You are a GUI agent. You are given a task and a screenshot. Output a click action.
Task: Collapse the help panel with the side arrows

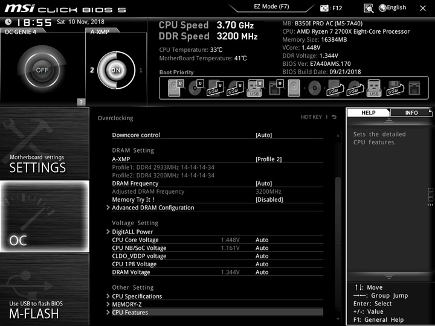click(x=430, y=205)
